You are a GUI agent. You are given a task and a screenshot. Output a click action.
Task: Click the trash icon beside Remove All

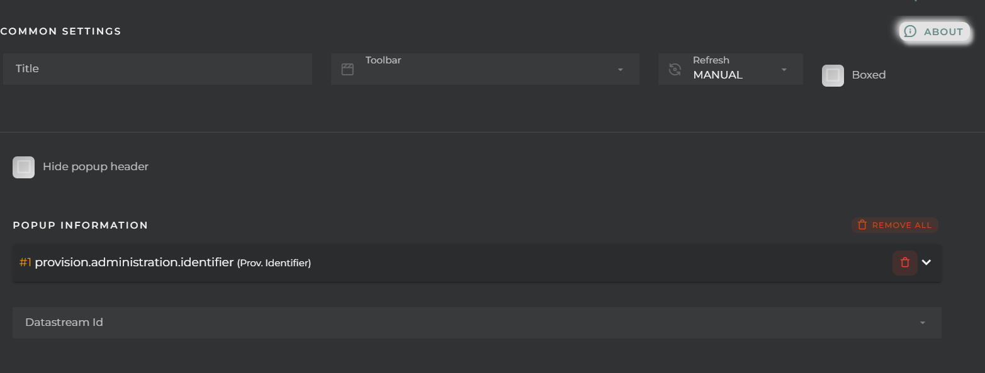862,225
